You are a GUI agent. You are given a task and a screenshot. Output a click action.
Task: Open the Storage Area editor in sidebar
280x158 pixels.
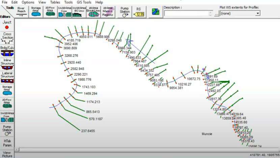7,90
